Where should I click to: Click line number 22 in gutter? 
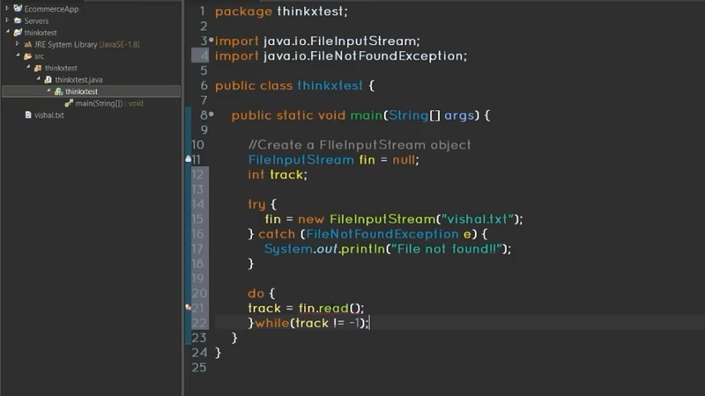199,323
